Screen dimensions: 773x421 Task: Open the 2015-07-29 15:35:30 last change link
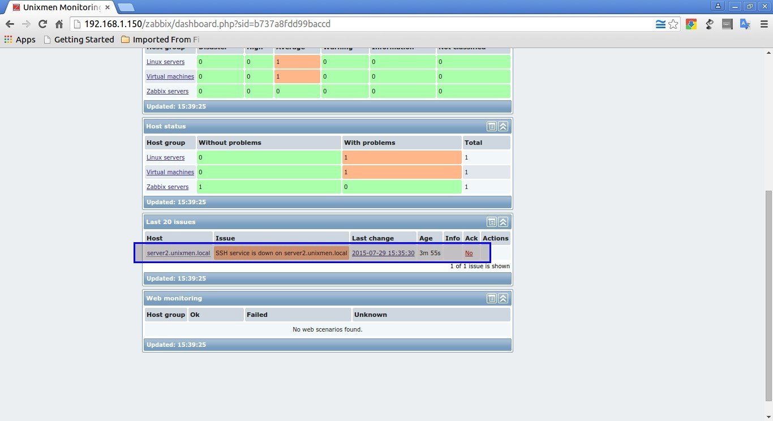[x=383, y=253]
